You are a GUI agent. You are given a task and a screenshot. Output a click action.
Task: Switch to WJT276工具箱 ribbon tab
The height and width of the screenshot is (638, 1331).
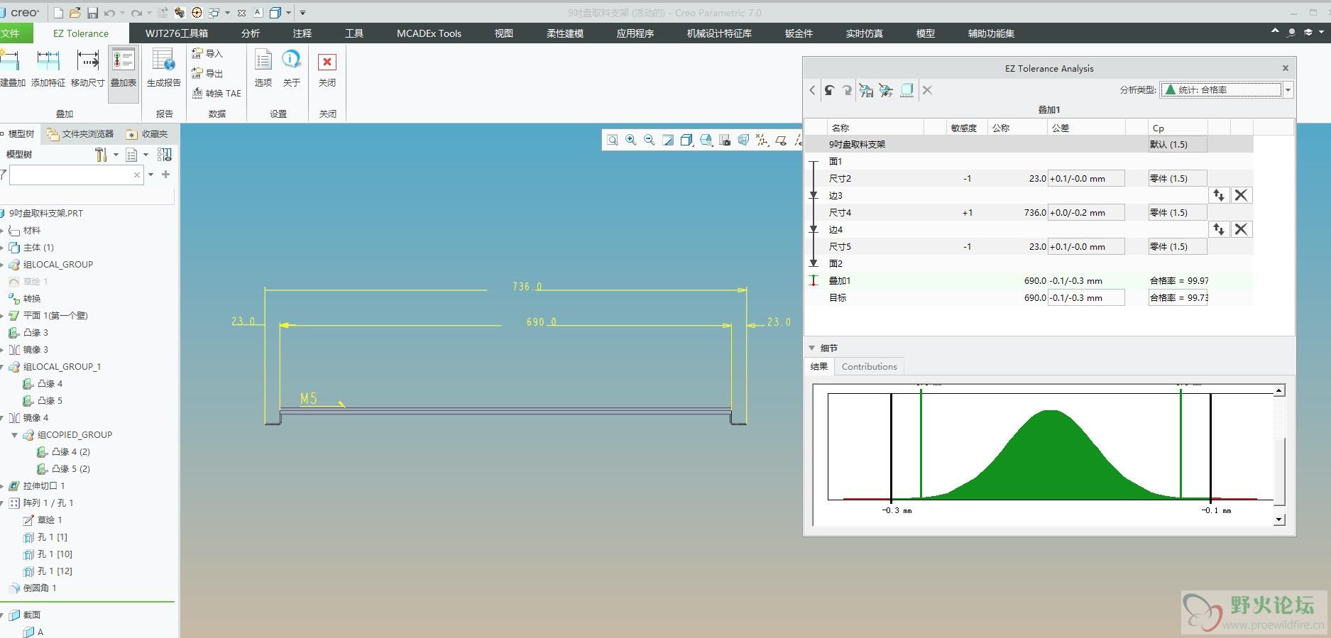[x=177, y=33]
